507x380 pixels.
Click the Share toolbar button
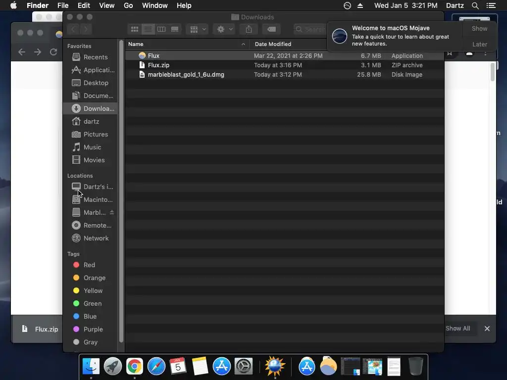(249, 29)
